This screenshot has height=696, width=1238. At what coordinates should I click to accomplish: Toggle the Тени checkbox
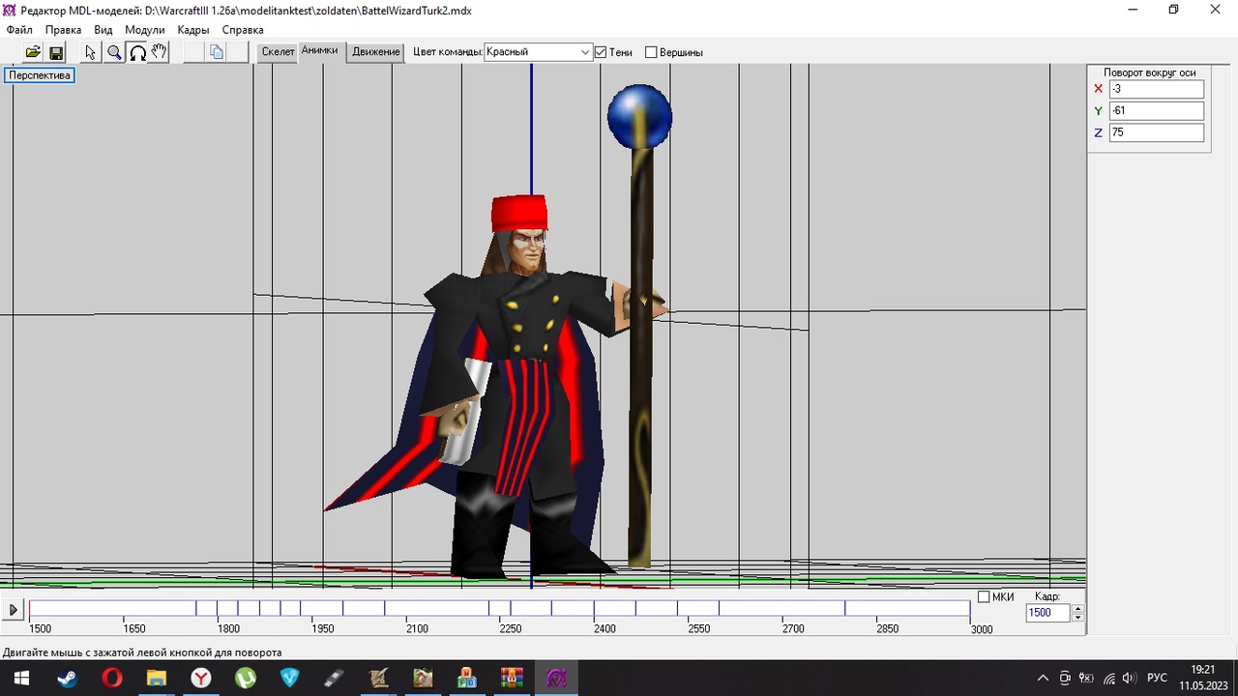[x=601, y=52]
